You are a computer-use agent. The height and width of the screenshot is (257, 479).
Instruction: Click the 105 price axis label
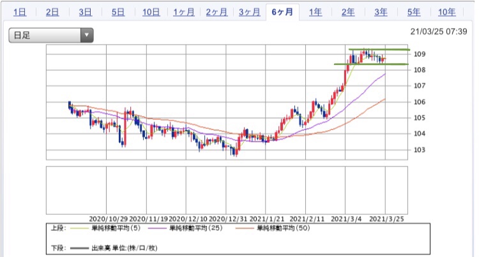click(x=420, y=118)
